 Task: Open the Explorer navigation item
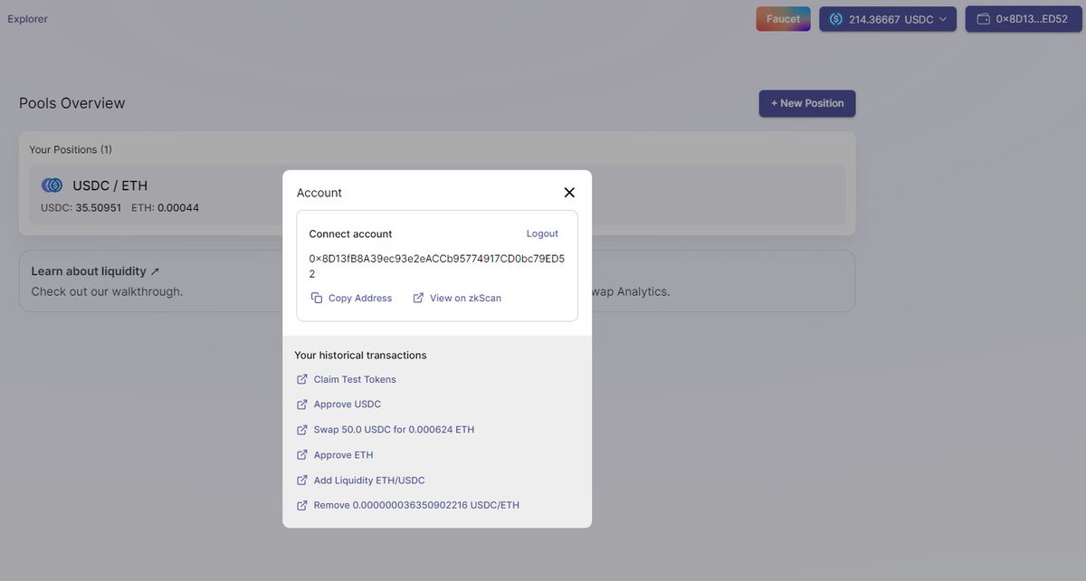pos(27,19)
